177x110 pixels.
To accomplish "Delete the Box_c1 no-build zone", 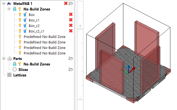I will click(71, 20).
